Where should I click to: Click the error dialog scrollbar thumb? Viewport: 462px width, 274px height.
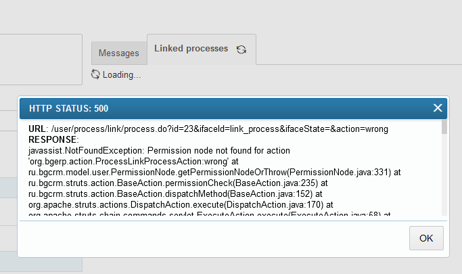(444, 129)
